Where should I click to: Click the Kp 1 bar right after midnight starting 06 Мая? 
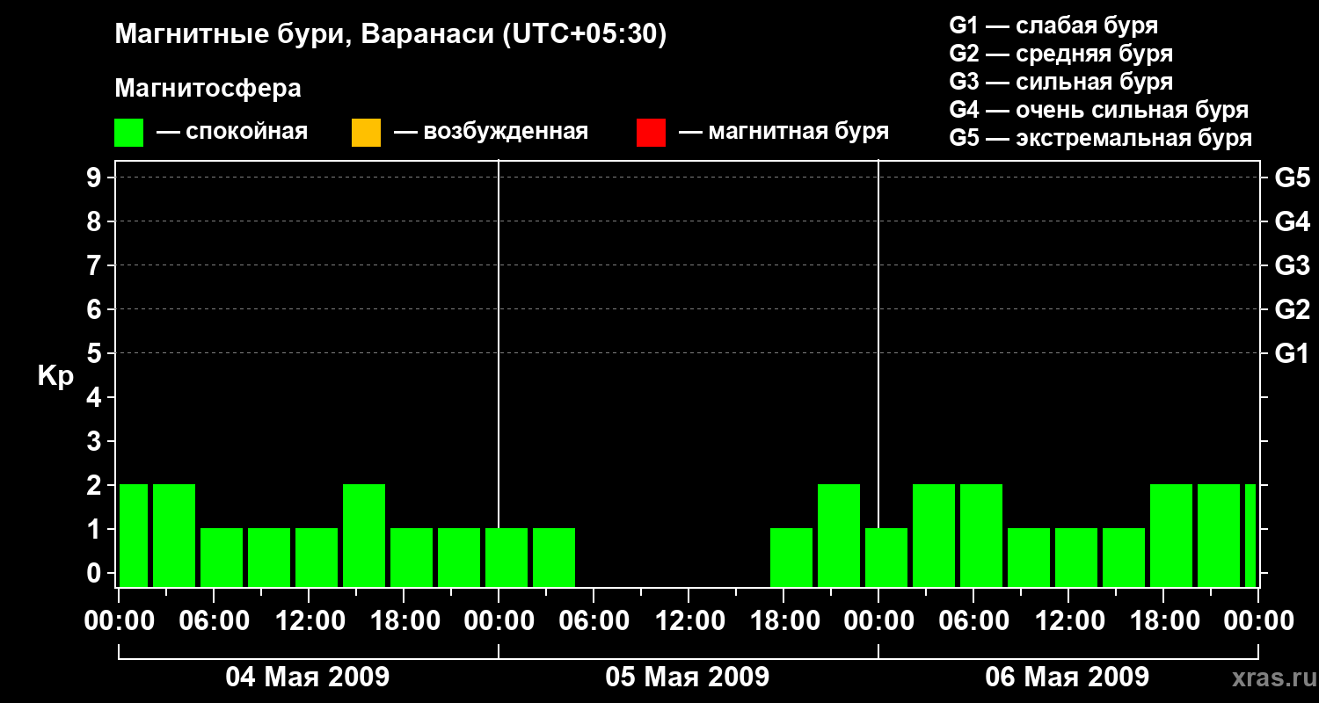[886, 557]
